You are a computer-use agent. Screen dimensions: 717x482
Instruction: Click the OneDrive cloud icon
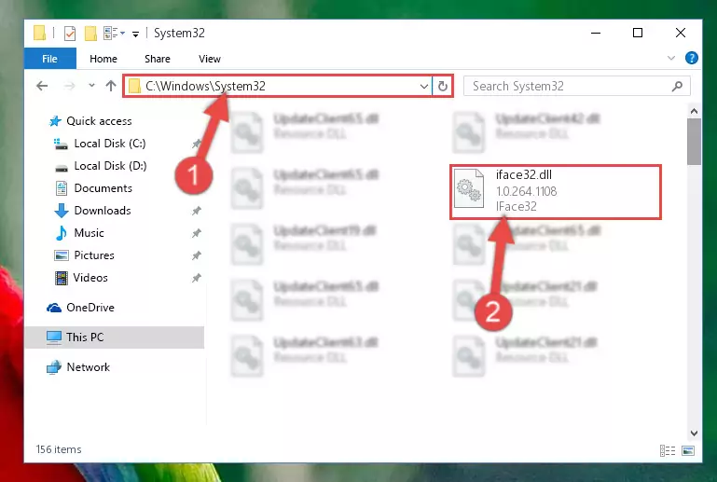click(x=54, y=308)
